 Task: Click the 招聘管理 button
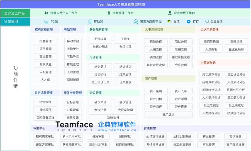click(x=45, y=41)
